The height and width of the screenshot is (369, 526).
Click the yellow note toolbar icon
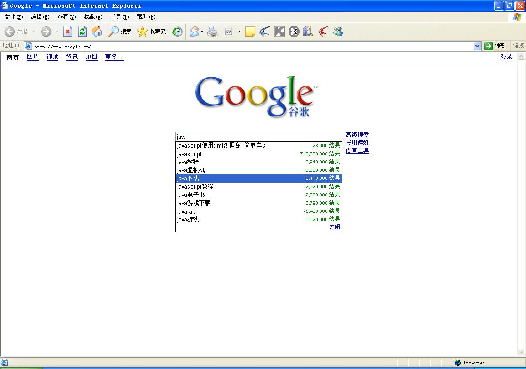[250, 32]
